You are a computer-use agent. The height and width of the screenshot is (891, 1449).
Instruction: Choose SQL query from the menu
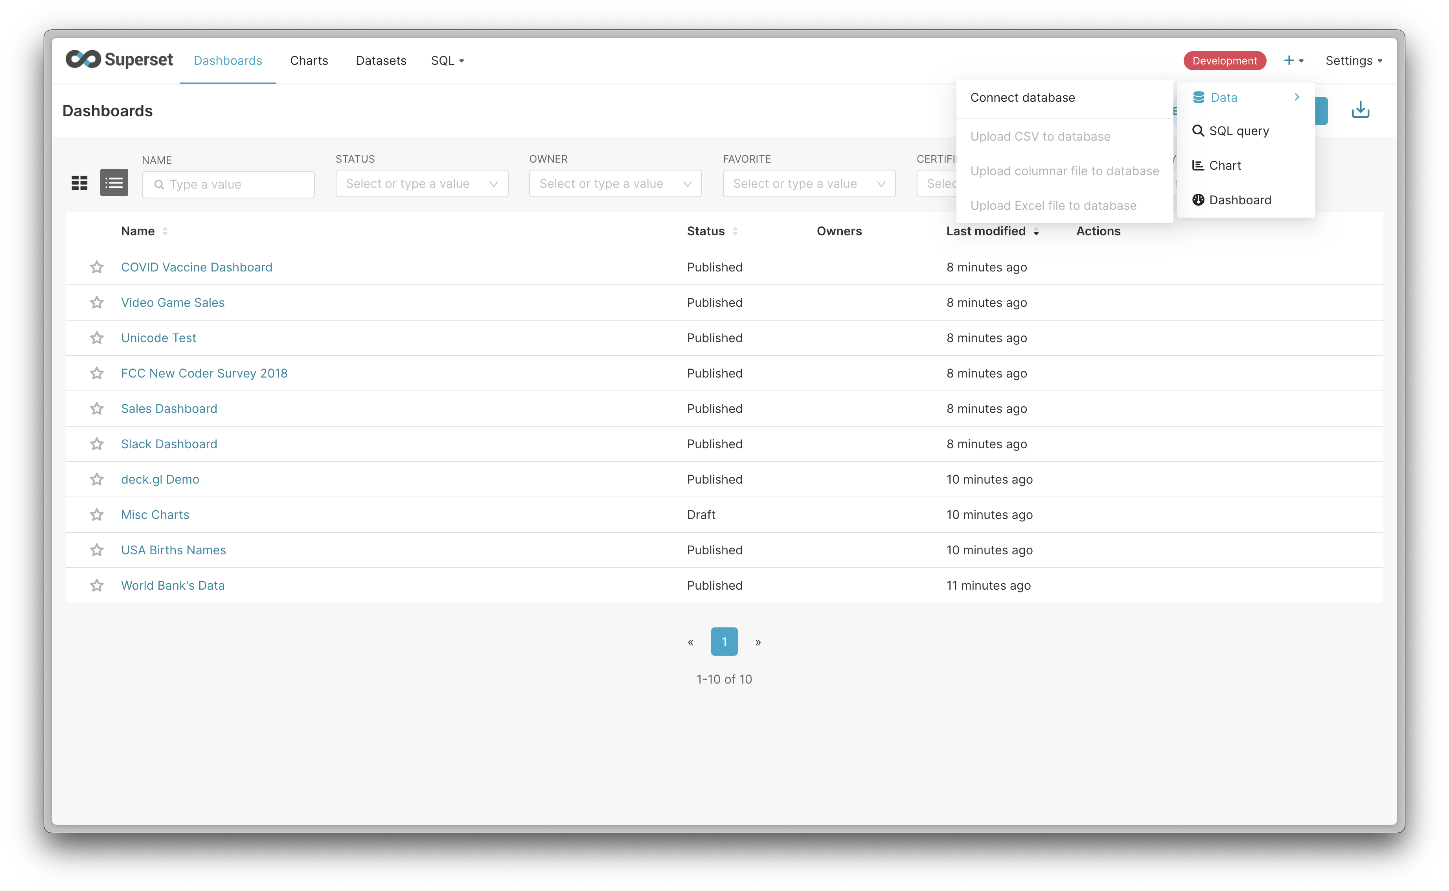pos(1238,131)
